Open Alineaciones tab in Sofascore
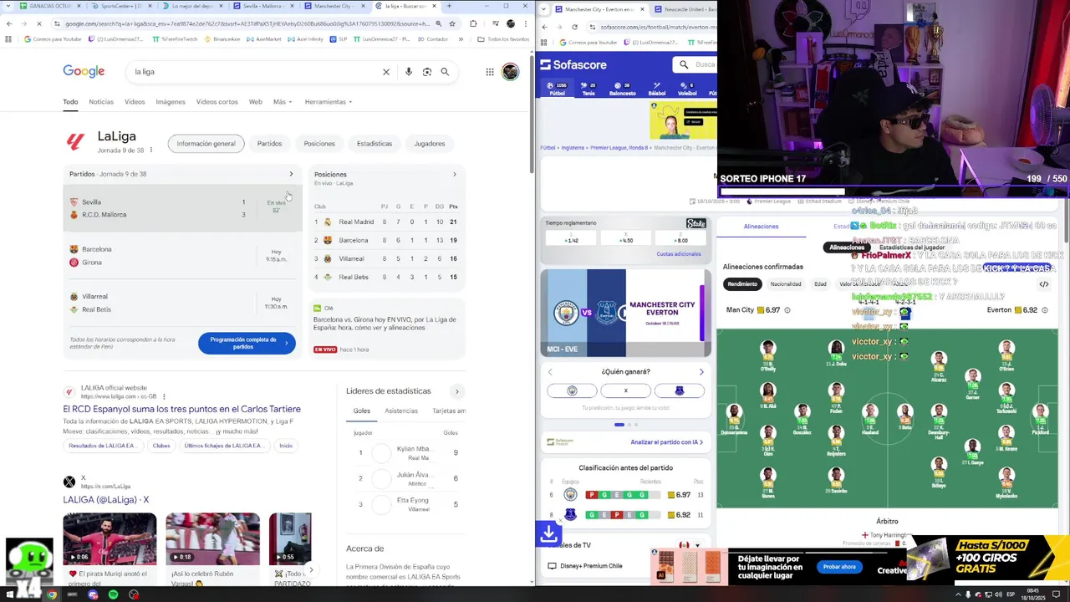1070x602 pixels. coord(761,227)
